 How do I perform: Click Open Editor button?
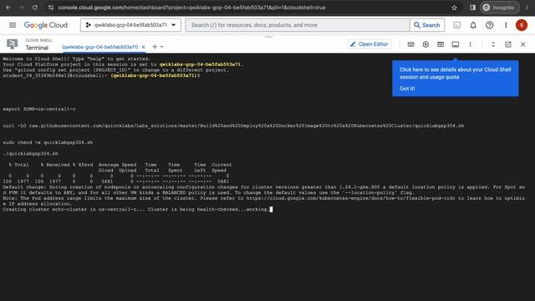click(x=369, y=44)
